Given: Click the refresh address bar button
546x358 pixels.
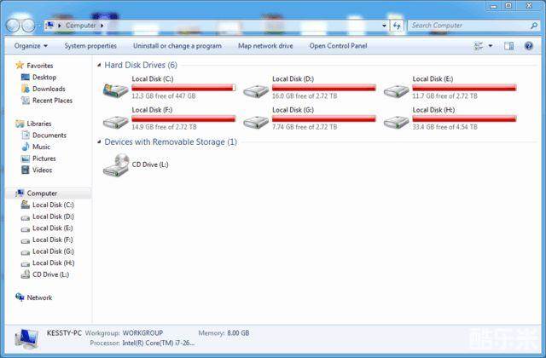Looking at the screenshot, I should 397,26.
